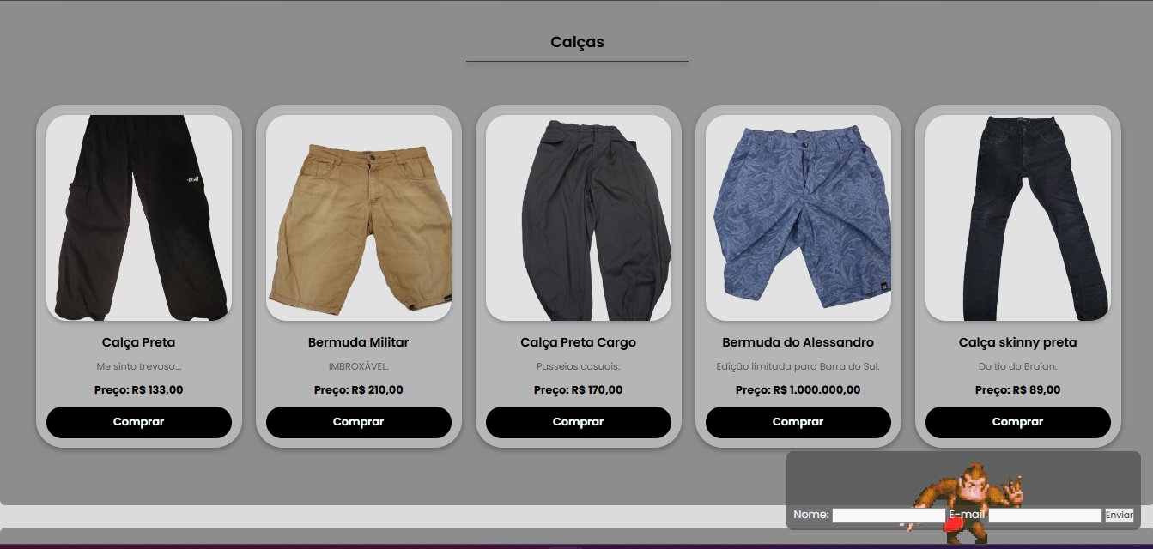Image resolution: width=1153 pixels, height=549 pixels.
Task: Select the Calça Preta product title
Action: (139, 342)
